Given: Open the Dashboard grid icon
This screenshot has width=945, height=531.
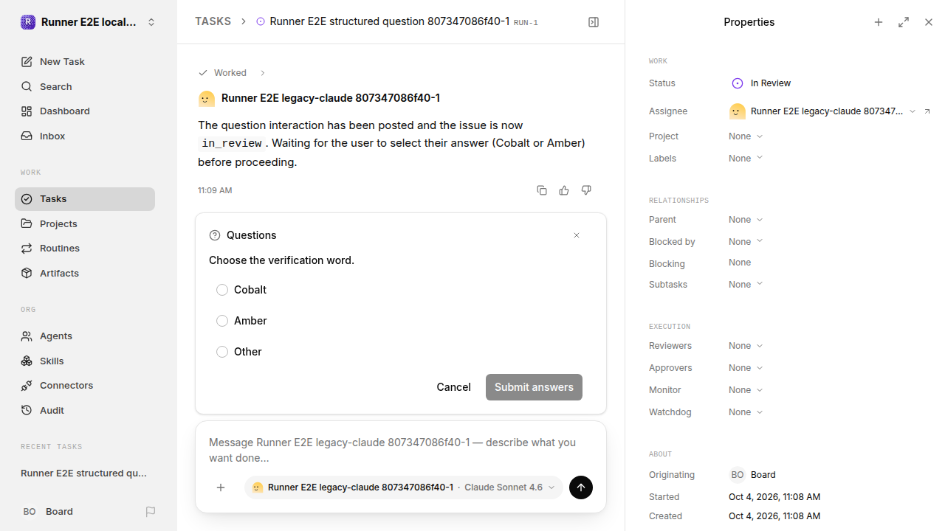Looking at the screenshot, I should click(x=27, y=111).
